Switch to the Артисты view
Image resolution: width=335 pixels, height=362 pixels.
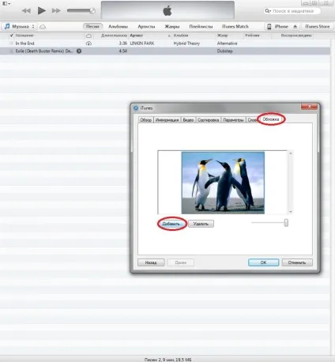(146, 27)
